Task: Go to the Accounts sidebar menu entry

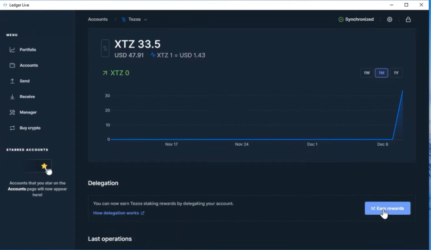Action: (x=29, y=66)
